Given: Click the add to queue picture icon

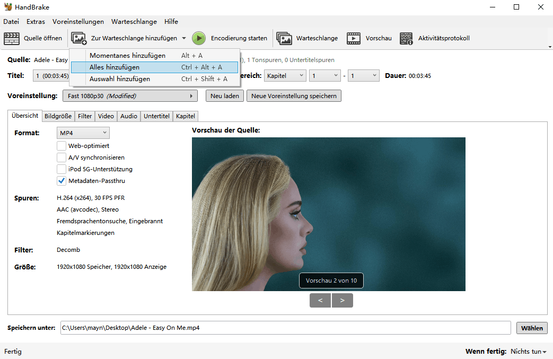Looking at the screenshot, I should (79, 38).
